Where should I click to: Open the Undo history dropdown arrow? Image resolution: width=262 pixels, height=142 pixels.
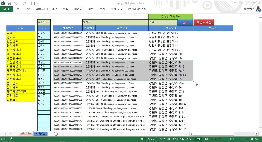19,3
